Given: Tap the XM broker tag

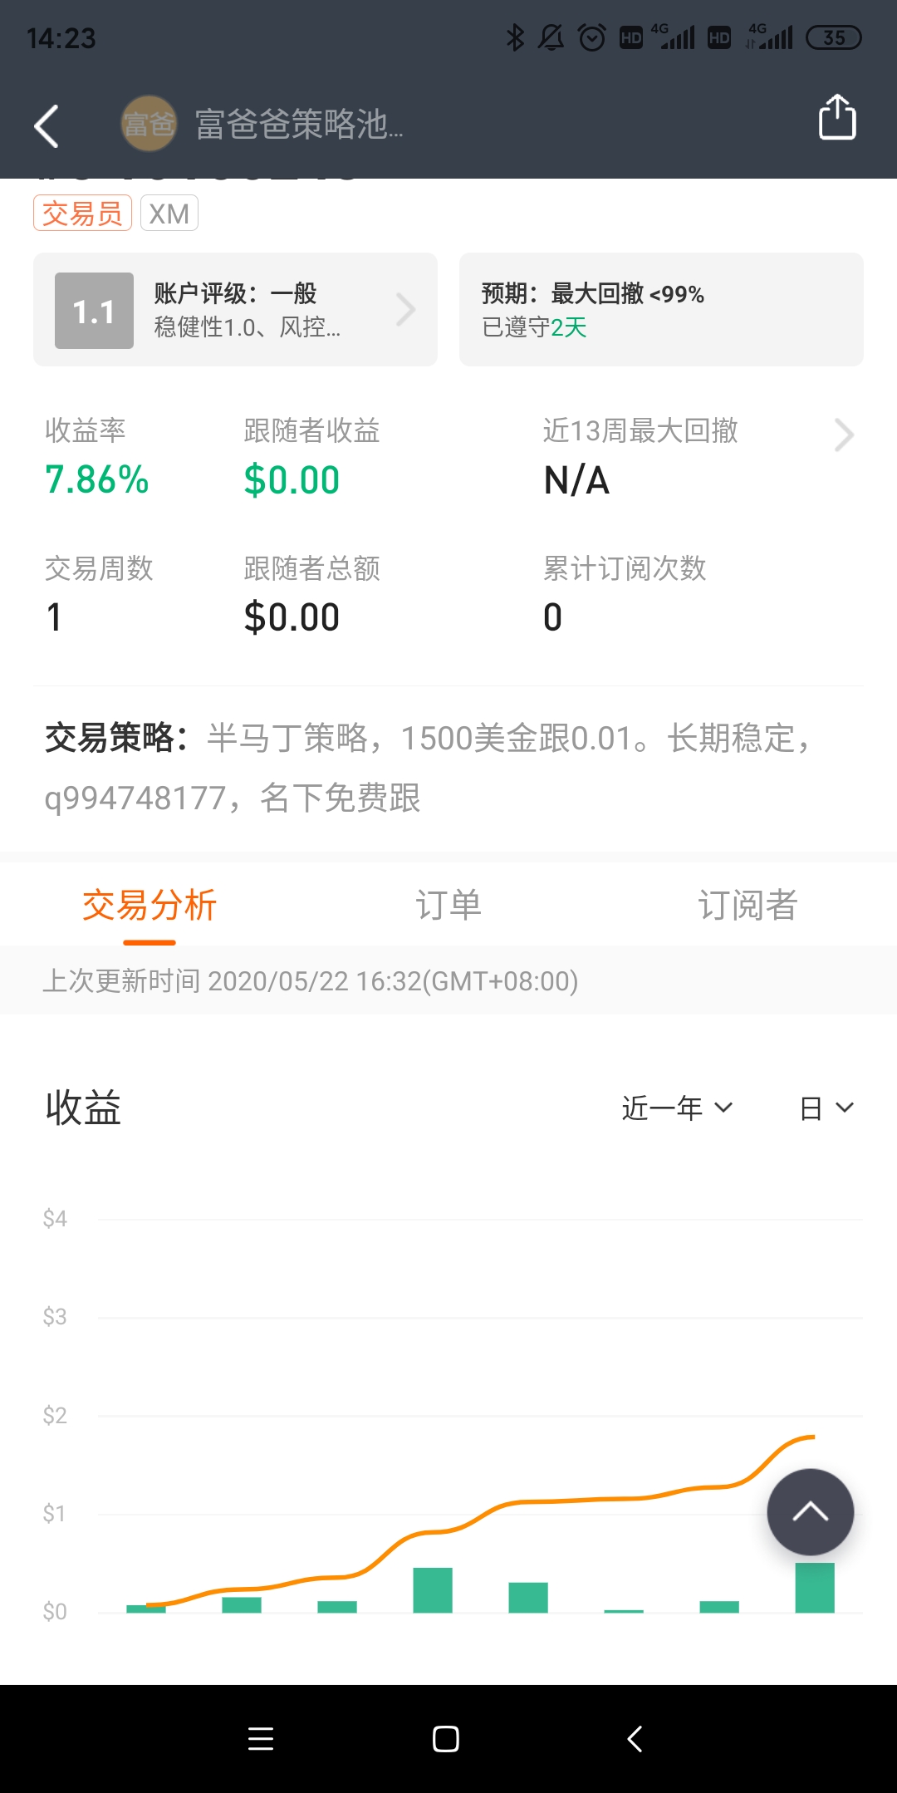Looking at the screenshot, I should click(x=169, y=214).
